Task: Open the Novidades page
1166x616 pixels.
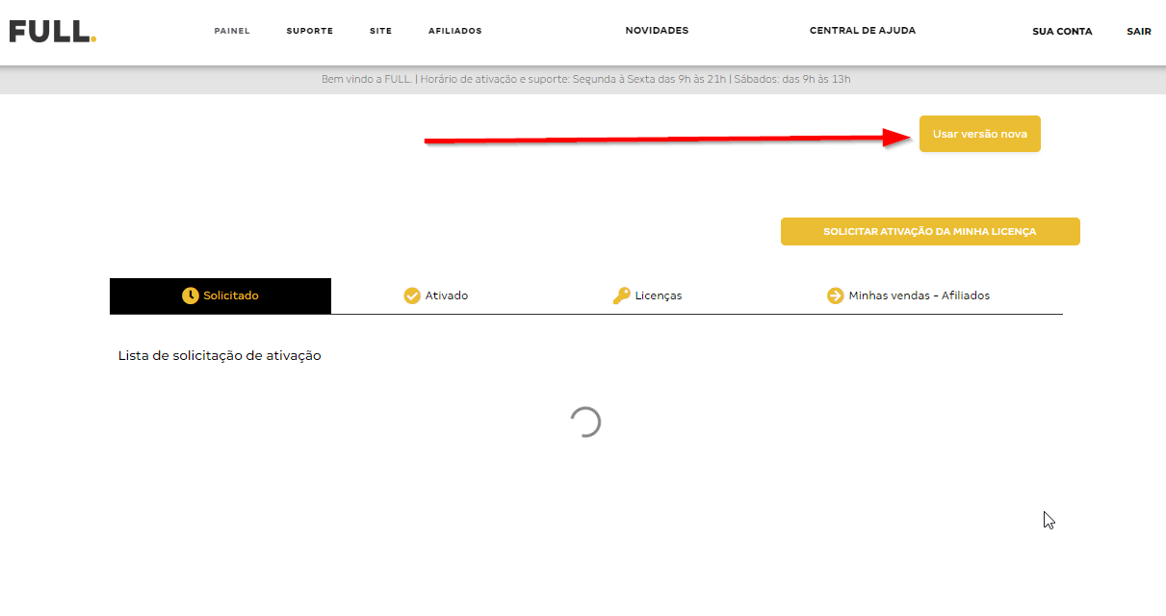Action: [x=657, y=31]
